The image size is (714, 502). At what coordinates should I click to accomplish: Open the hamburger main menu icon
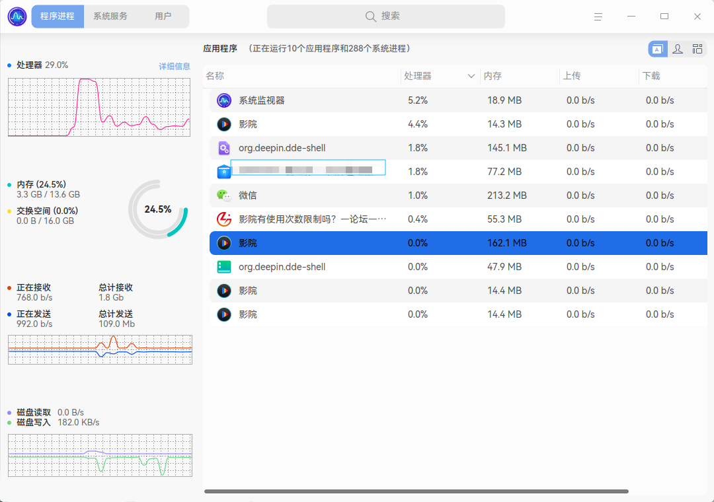(598, 17)
